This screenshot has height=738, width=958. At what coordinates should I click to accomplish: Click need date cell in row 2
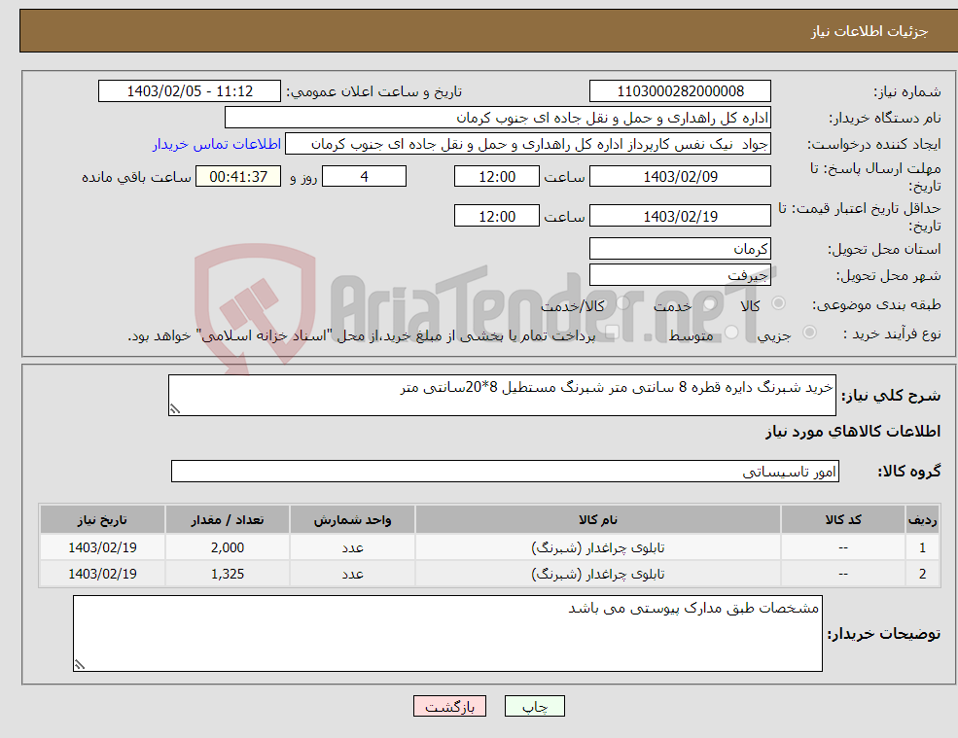(103, 574)
